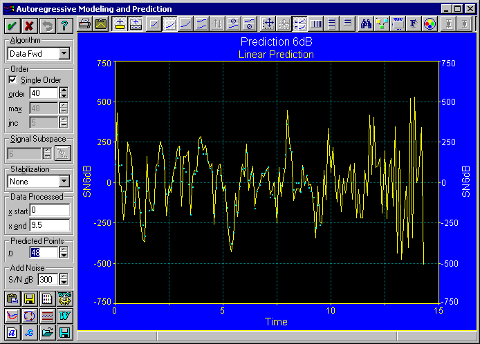
Task: Toggle the curve with slashed circle on top
Action: [233, 24]
